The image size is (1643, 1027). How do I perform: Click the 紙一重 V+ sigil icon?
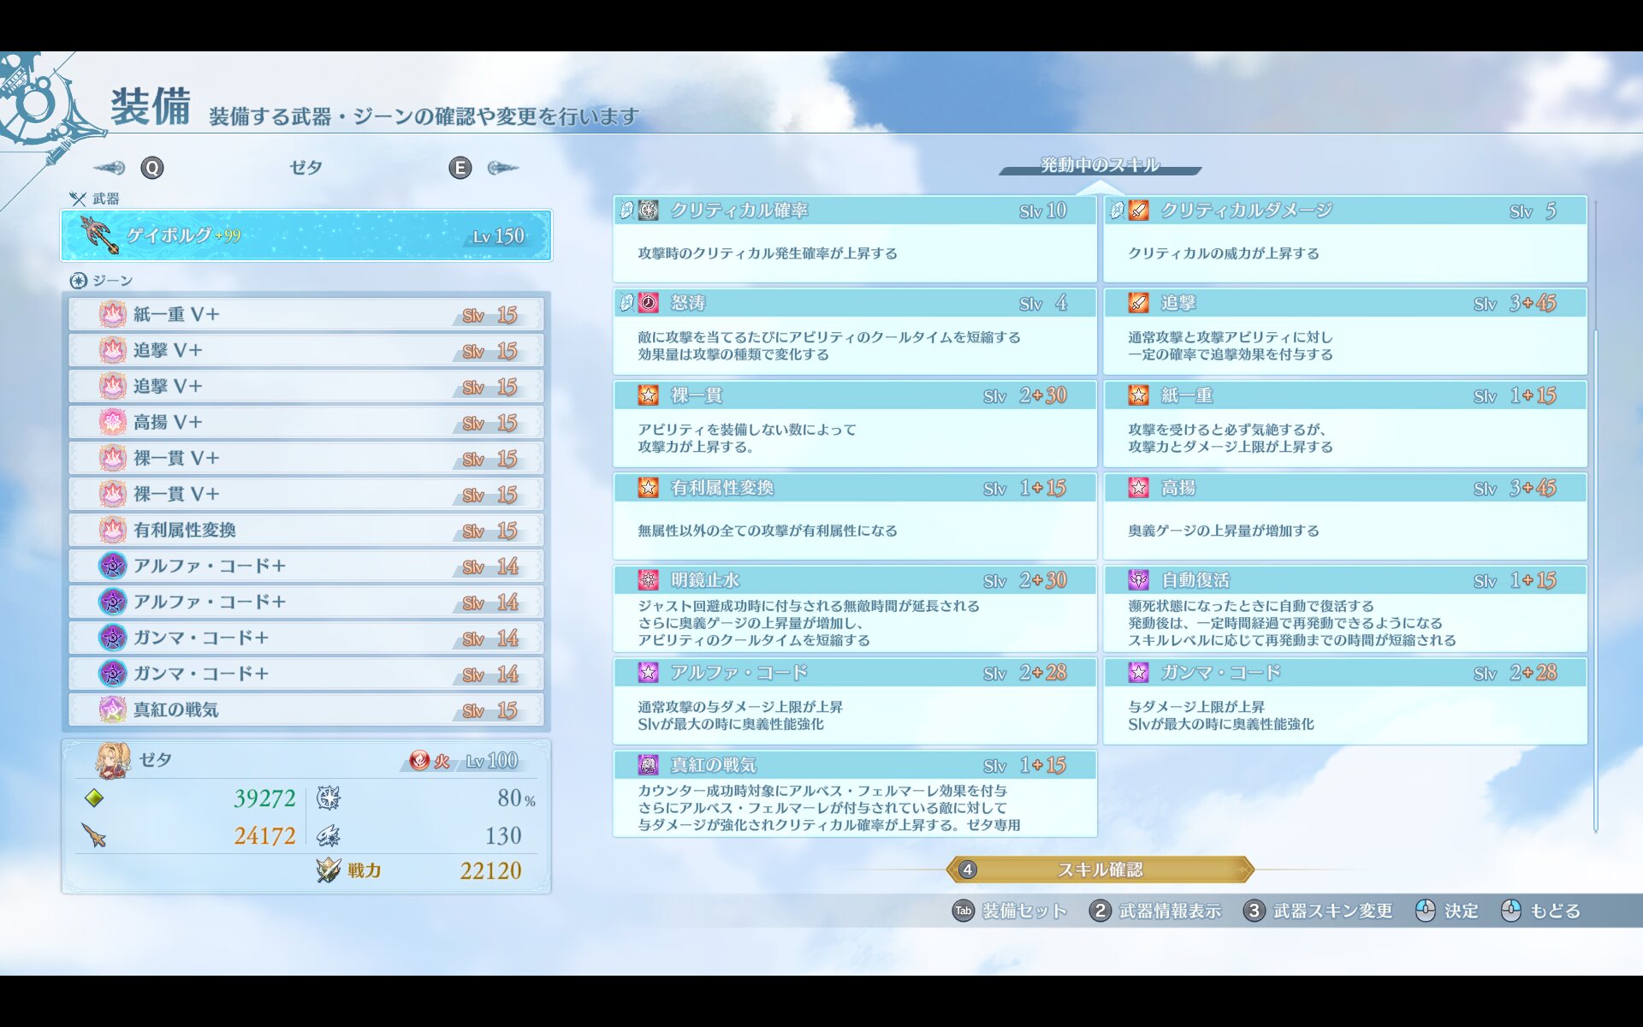(x=112, y=315)
